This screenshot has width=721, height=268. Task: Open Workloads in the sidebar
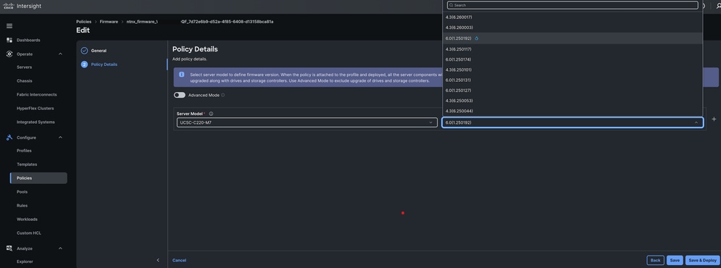tap(27, 219)
